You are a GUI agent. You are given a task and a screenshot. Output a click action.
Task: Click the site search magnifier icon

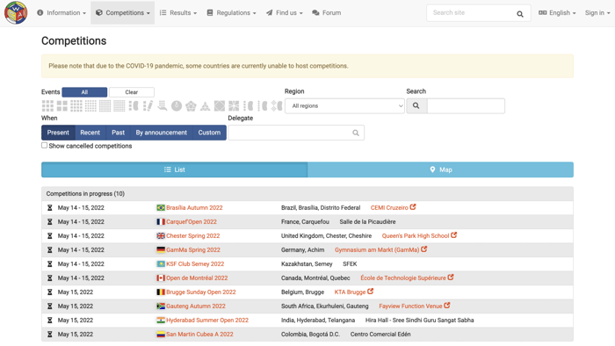click(520, 14)
